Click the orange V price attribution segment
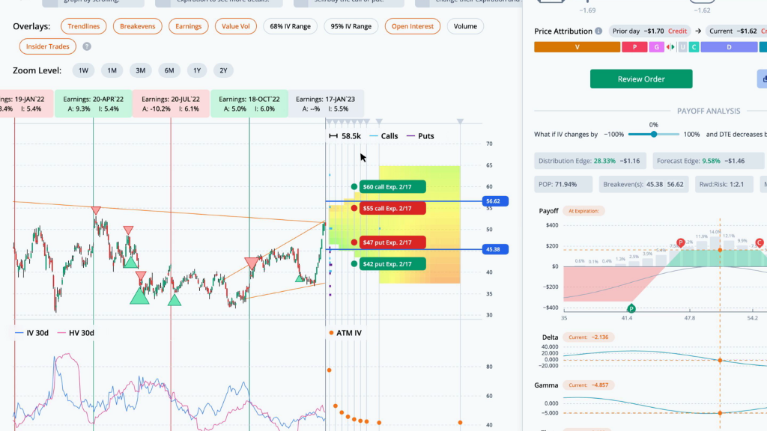Image resolution: width=767 pixels, height=431 pixels. pyautogui.click(x=577, y=47)
